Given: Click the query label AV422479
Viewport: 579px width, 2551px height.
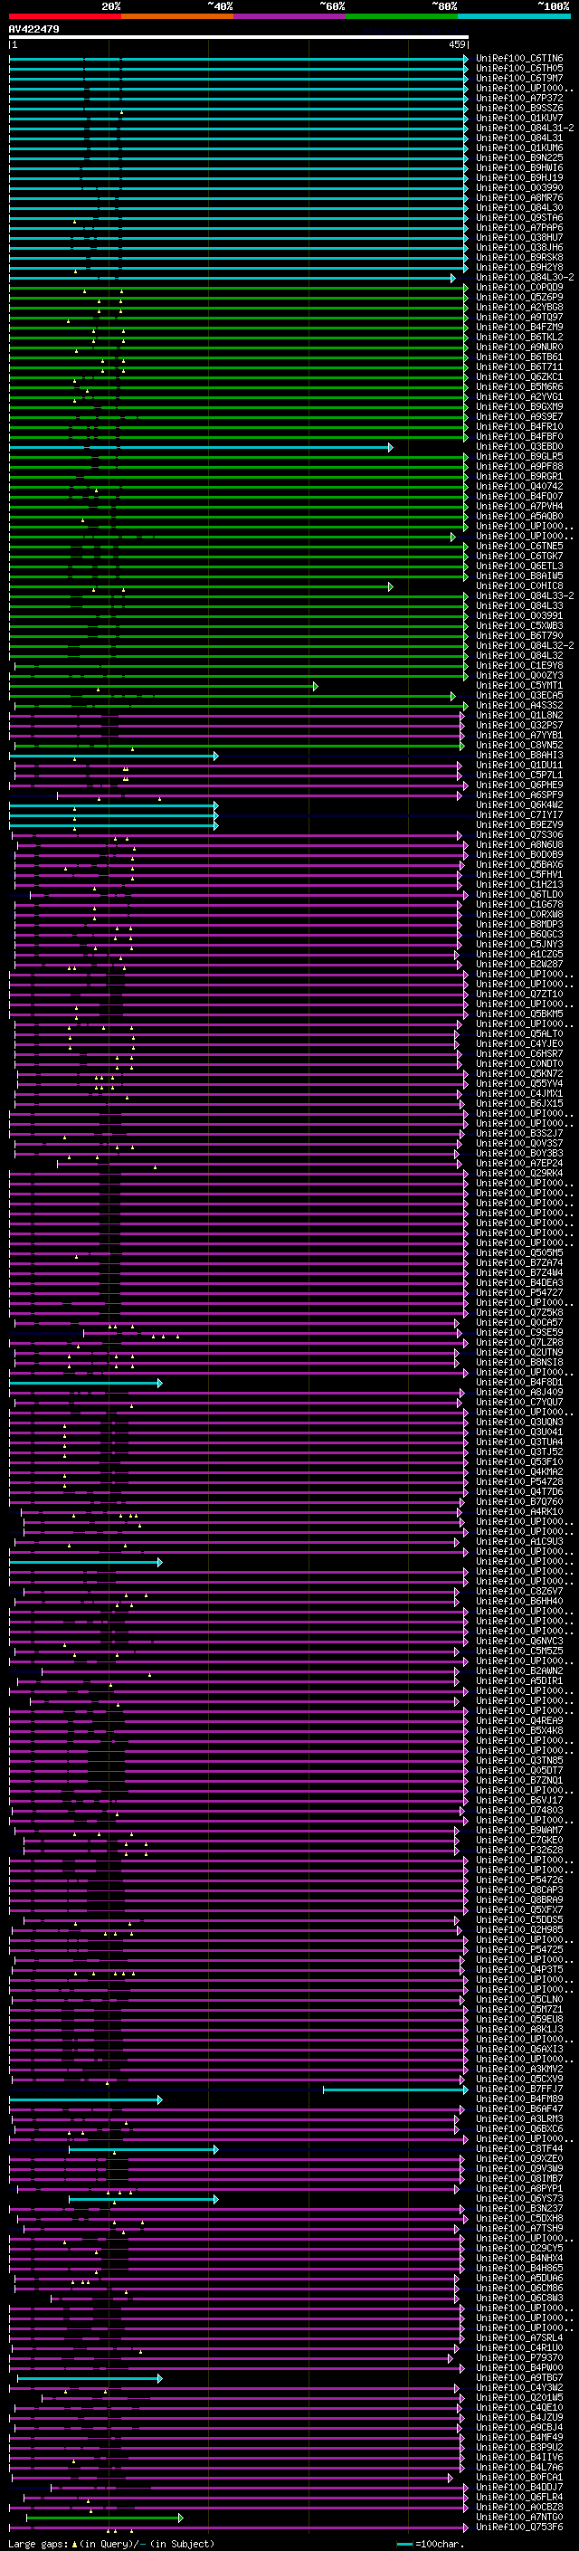Looking at the screenshot, I should click(x=33, y=30).
